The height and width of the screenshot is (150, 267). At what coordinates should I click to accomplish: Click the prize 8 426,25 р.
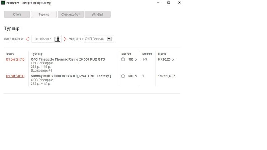(166, 59)
